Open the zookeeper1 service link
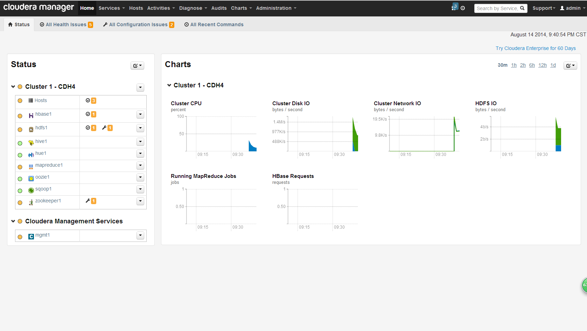Image resolution: width=587 pixels, height=331 pixels. coord(48,201)
